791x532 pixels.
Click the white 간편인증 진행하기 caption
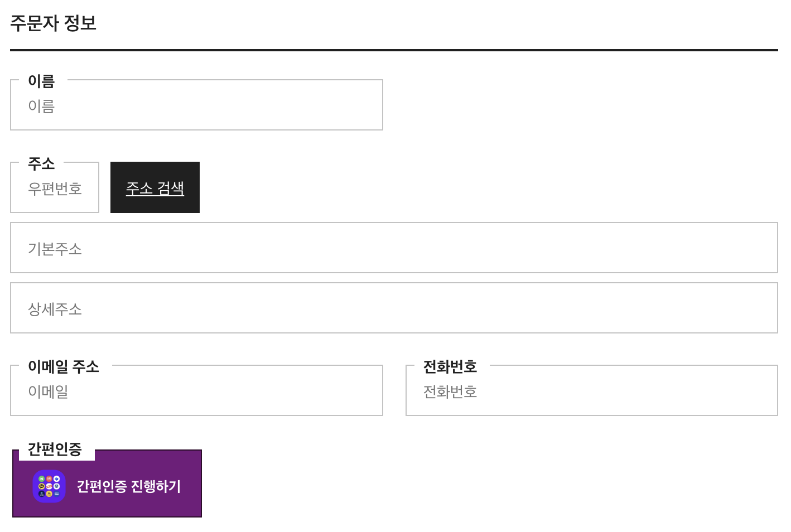coord(129,486)
